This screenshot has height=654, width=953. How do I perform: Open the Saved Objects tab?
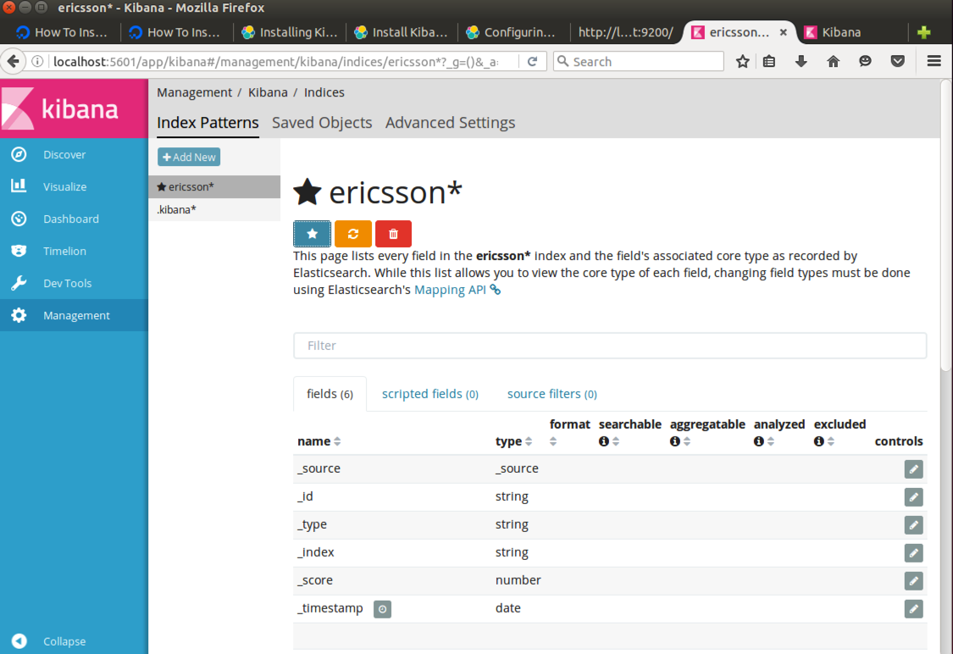click(322, 123)
